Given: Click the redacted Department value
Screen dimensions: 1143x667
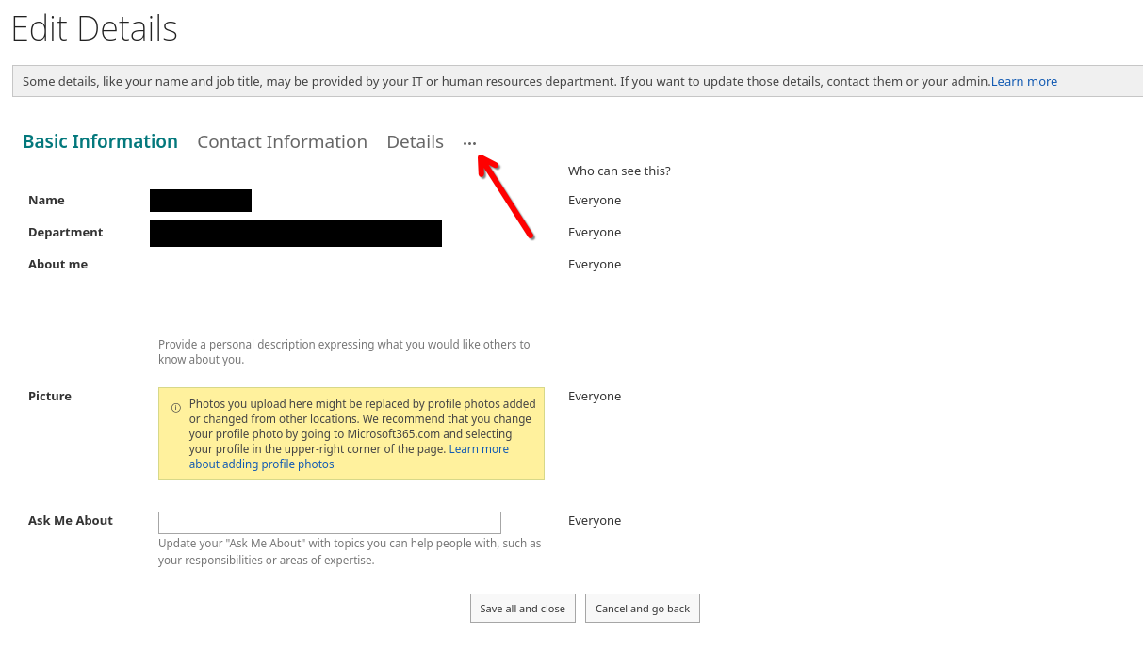Looking at the screenshot, I should tap(295, 234).
